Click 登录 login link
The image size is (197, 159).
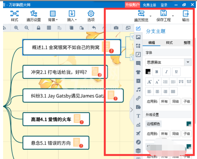point(164,5)
